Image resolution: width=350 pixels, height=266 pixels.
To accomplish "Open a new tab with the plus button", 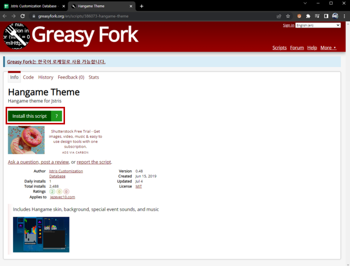I will [141, 6].
